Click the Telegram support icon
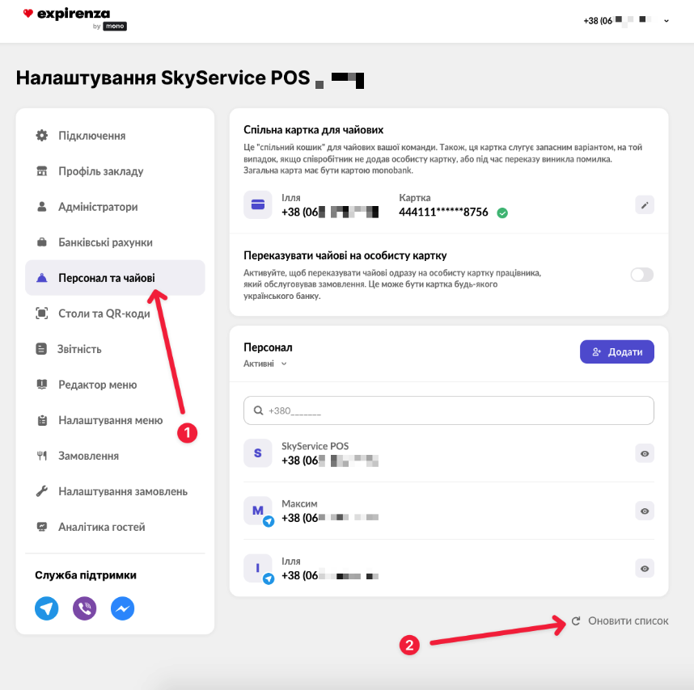This screenshot has width=694, height=690. pos(47,608)
